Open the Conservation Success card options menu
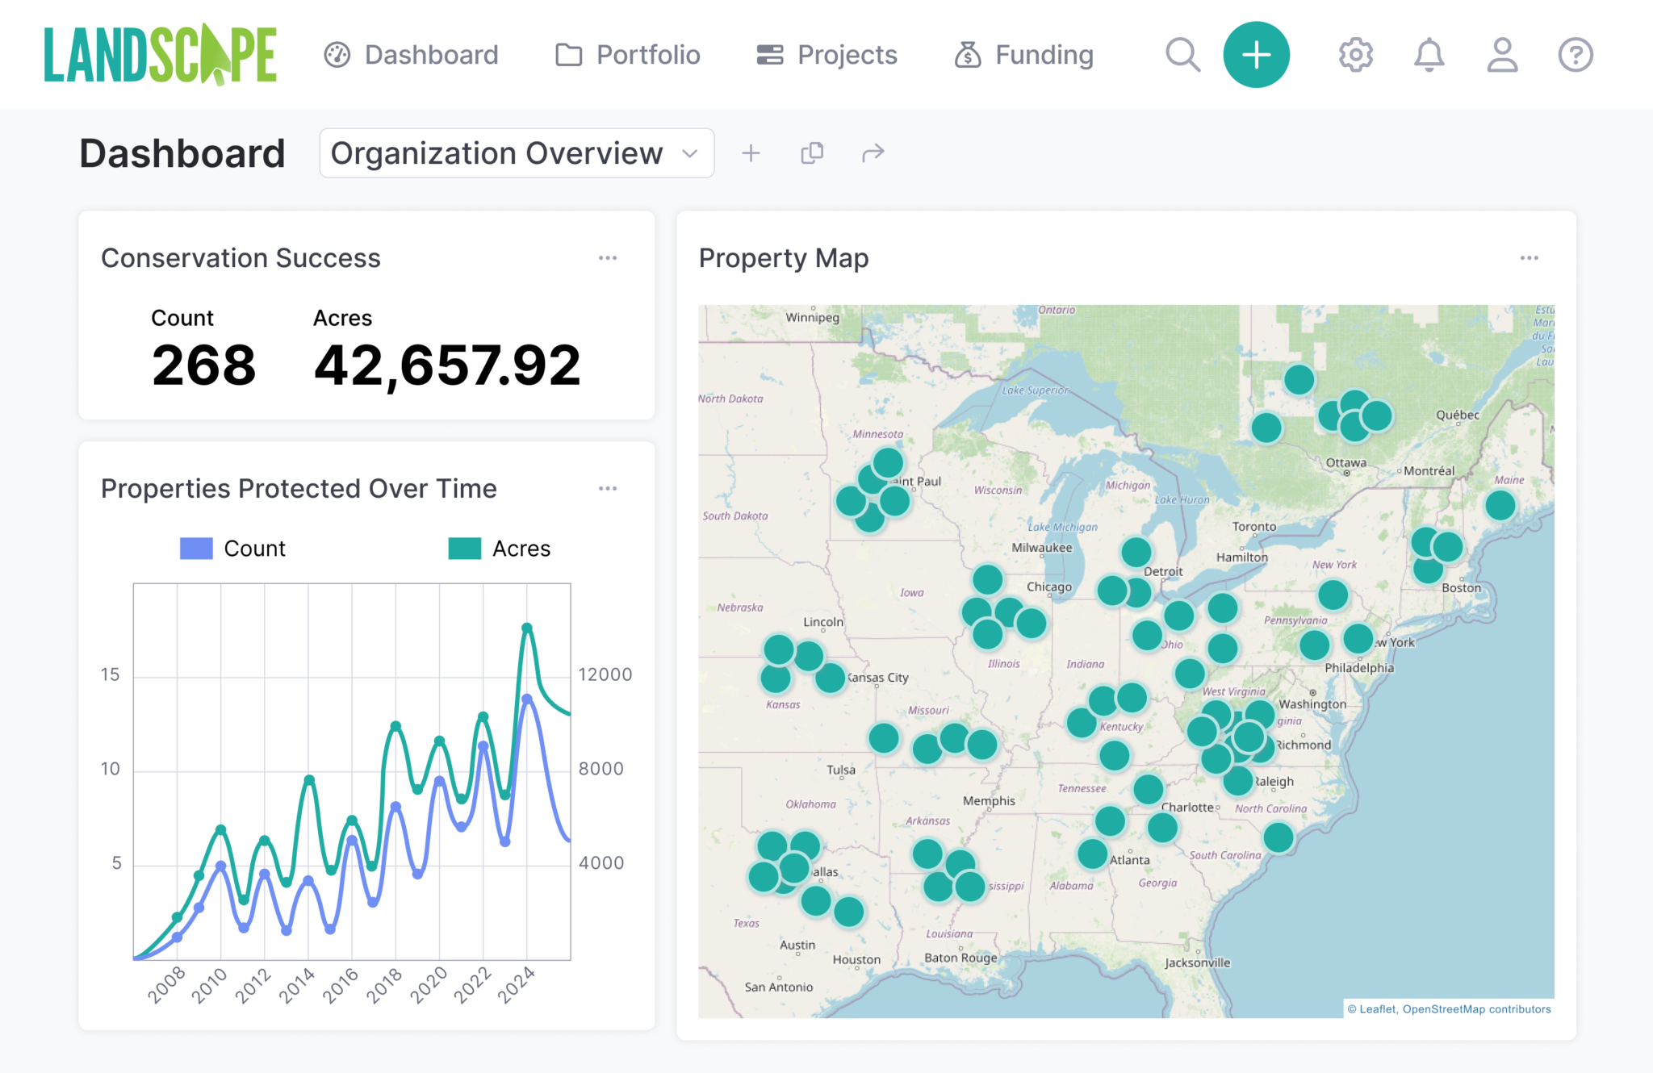The image size is (1653, 1073). point(608,257)
